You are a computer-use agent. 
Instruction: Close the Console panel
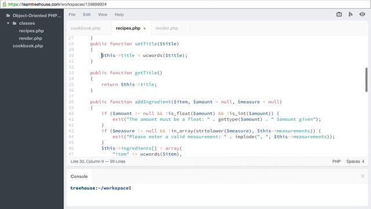click(362, 176)
